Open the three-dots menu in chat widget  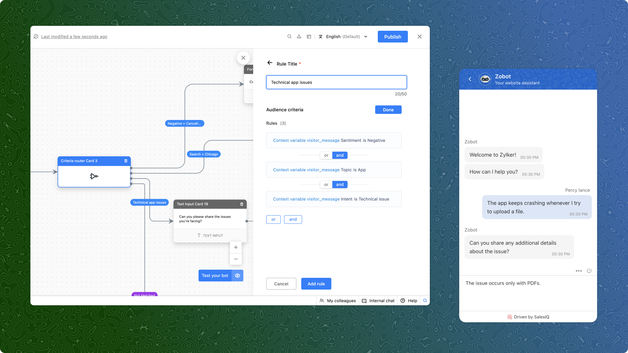pos(579,271)
